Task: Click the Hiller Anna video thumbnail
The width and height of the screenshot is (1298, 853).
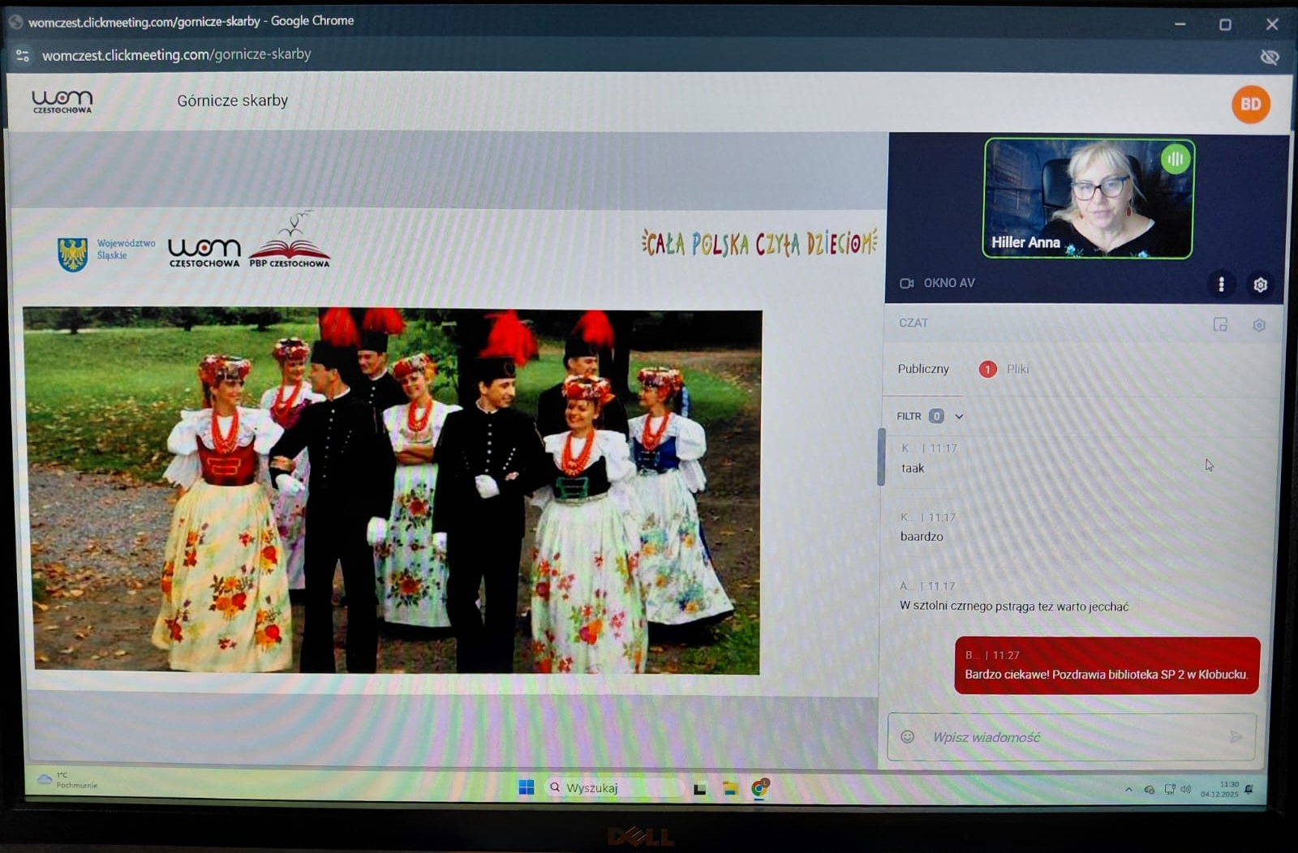Action: pyautogui.click(x=1088, y=199)
